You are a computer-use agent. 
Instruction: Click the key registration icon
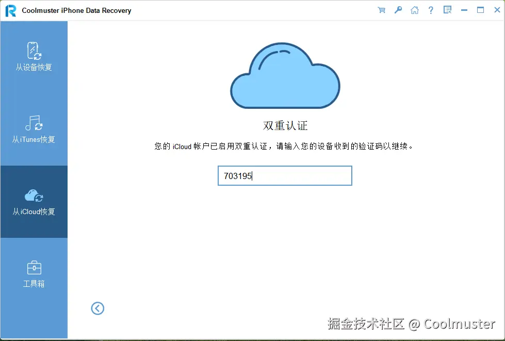pos(398,10)
